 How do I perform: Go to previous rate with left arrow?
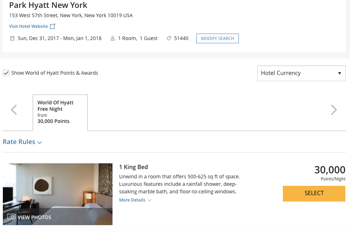pyautogui.click(x=14, y=110)
